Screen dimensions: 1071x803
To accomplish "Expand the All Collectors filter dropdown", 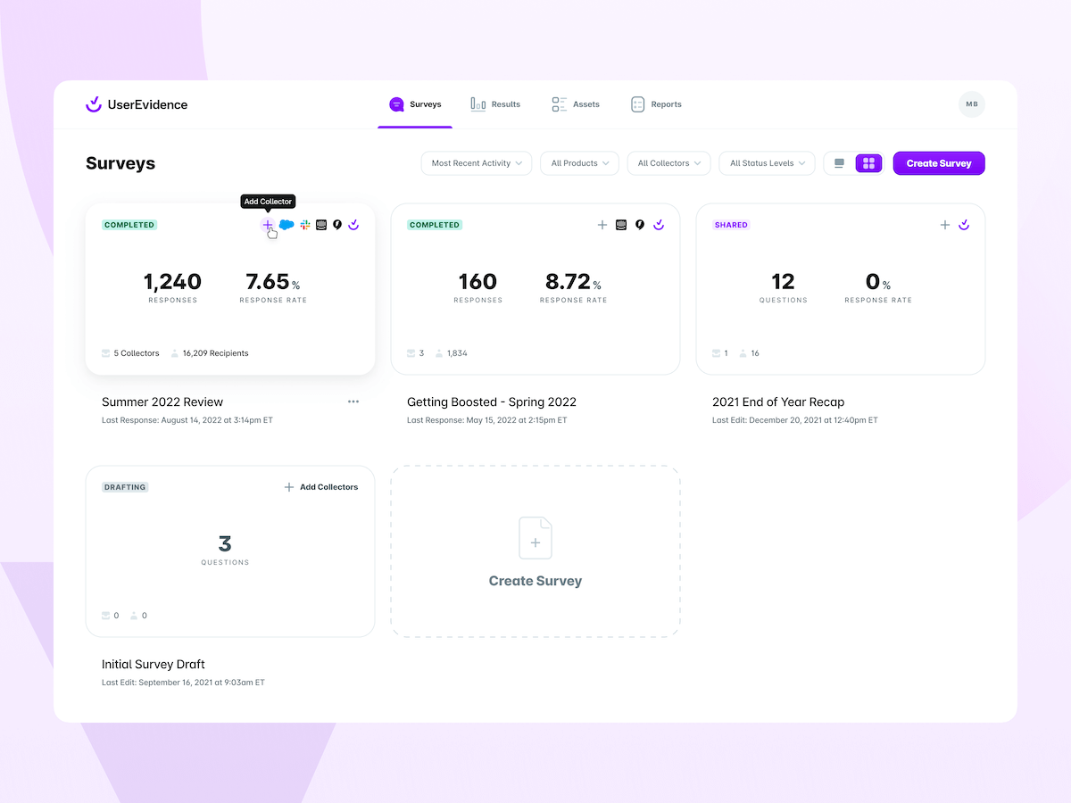I will click(669, 163).
